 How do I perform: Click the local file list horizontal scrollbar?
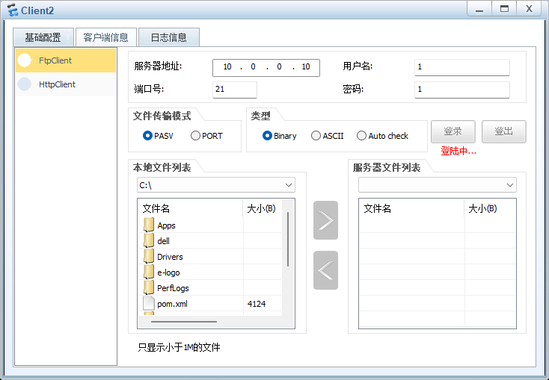tap(184, 322)
